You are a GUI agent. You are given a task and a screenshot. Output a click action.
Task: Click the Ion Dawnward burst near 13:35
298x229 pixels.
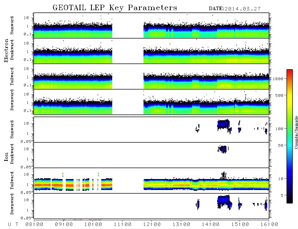198,204
